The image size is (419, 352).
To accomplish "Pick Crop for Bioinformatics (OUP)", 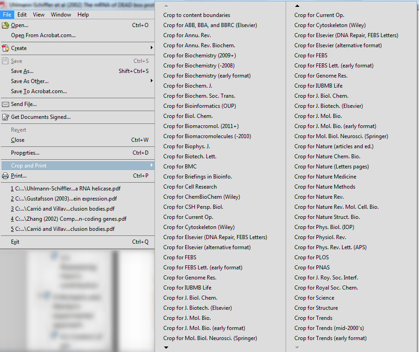I will click(x=199, y=106).
